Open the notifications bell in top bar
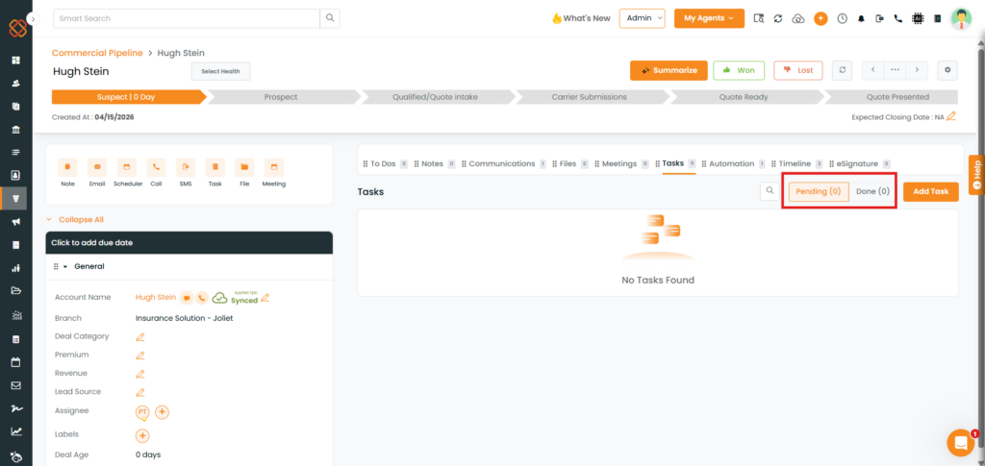Viewport: 985px width, 466px height. pyautogui.click(x=861, y=18)
